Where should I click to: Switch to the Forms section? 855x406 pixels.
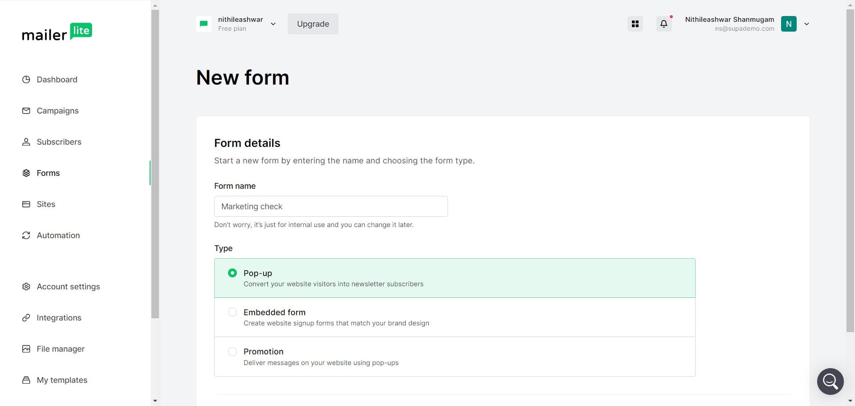pos(48,173)
